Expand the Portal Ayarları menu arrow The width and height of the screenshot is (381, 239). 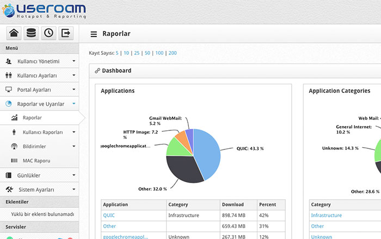pos(74,90)
